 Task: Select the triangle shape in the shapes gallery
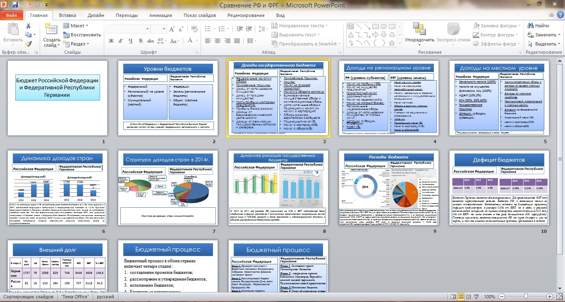coord(351,34)
